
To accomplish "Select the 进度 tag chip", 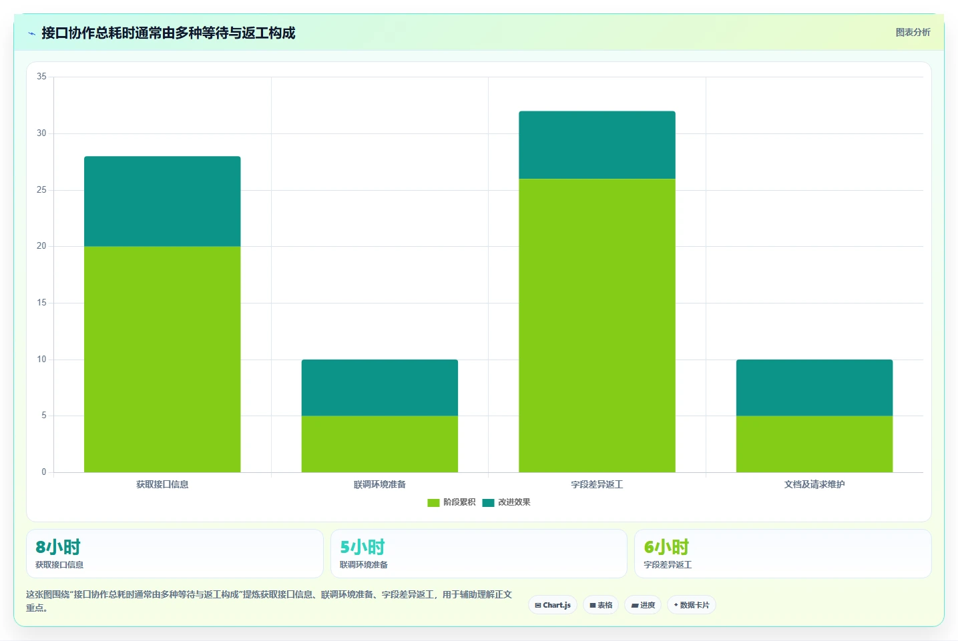I will coord(643,605).
